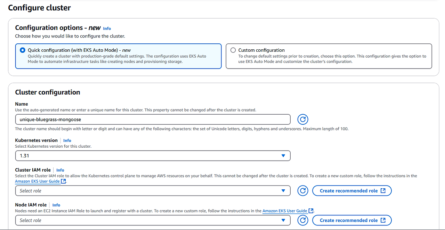Open Info link for Node IAM role

coord(56,205)
